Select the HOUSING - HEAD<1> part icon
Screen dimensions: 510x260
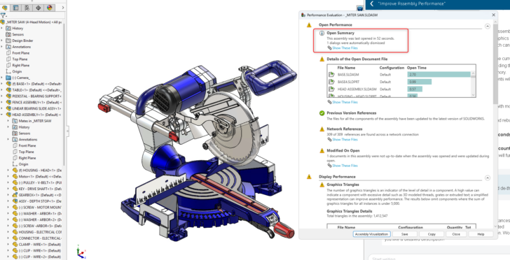point(15,170)
